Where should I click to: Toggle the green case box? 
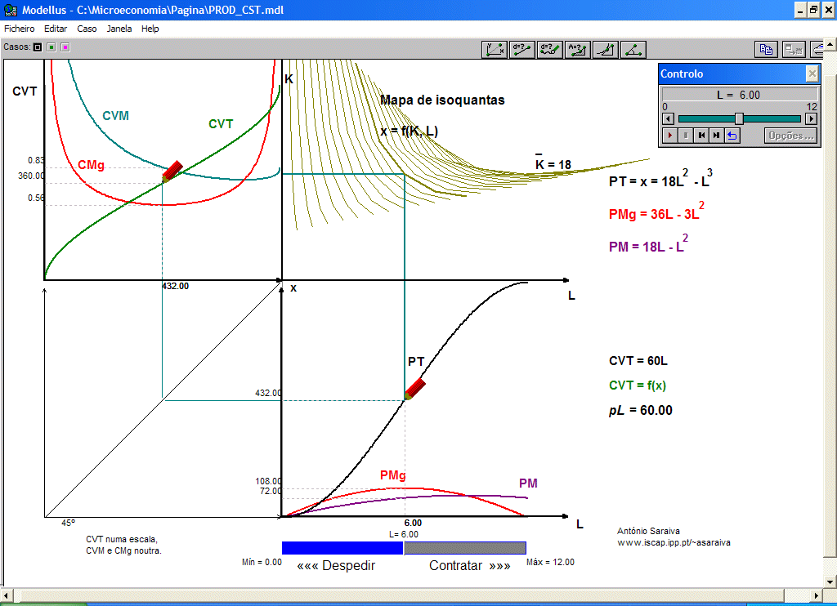pyautogui.click(x=51, y=47)
